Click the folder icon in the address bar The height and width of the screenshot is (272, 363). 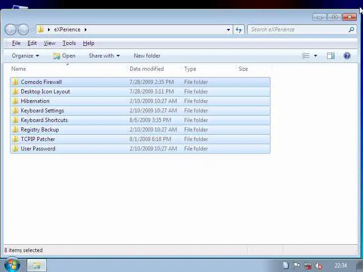pyautogui.click(x=41, y=29)
